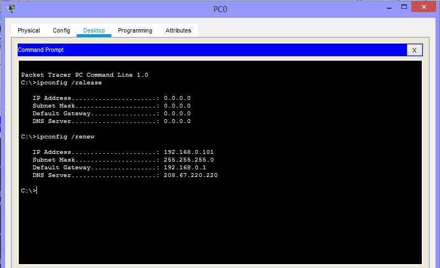Click the Packet Tracer PC Command Line banner
Viewport: 440px width, 268px height.
(x=84, y=75)
